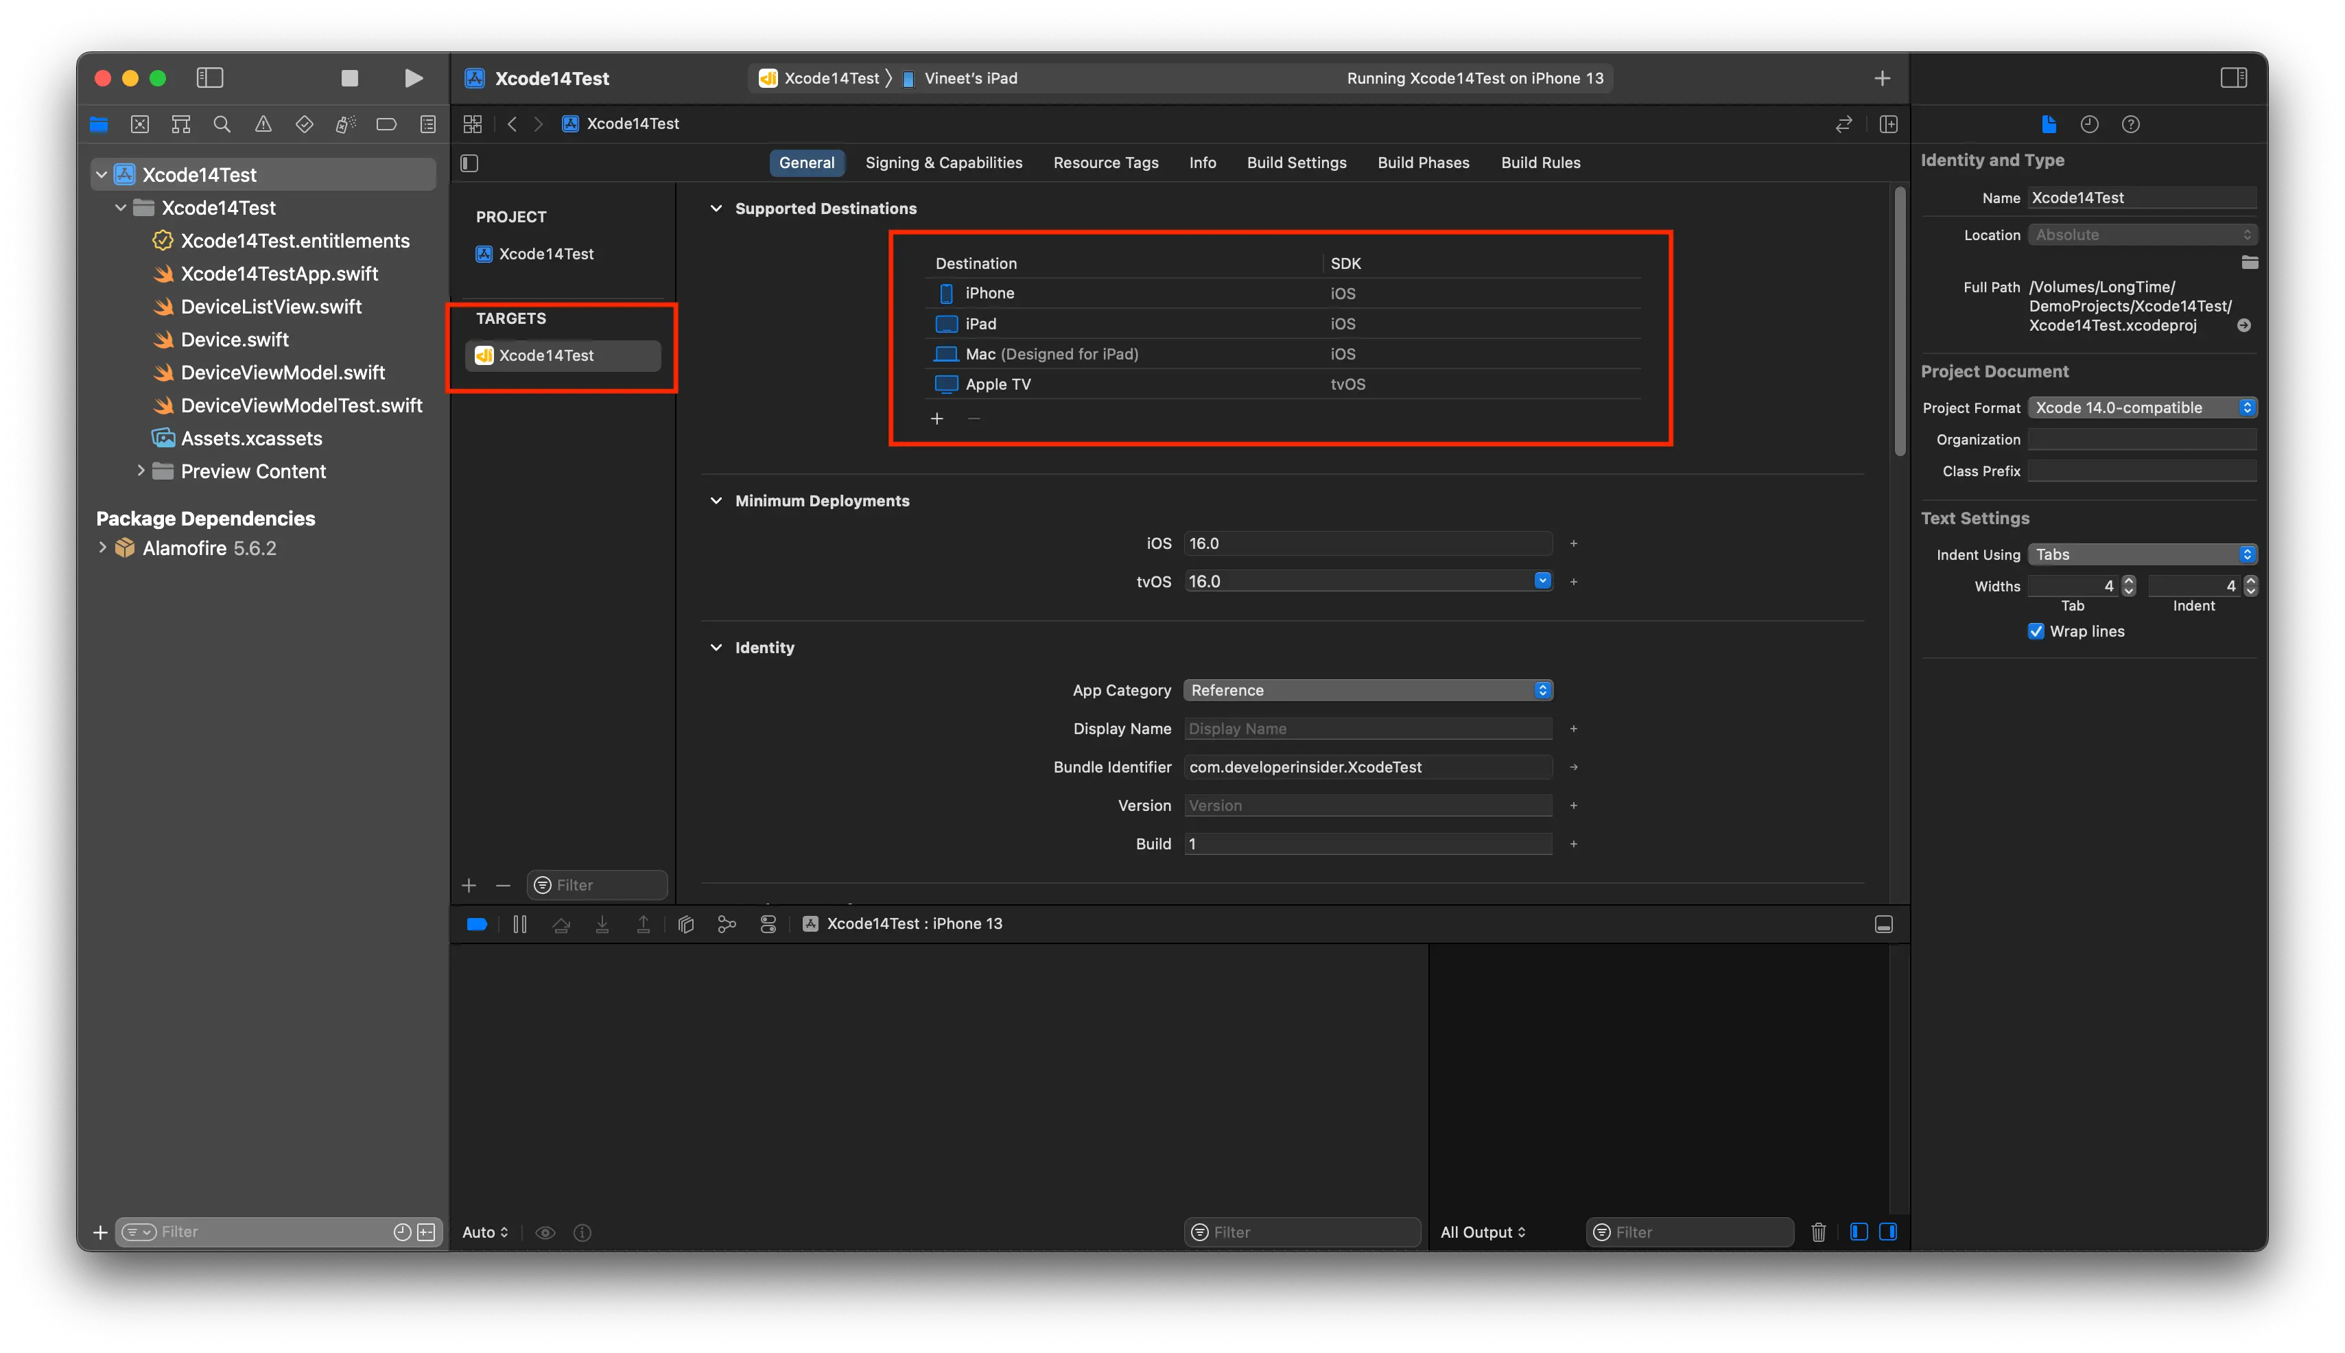Click the navigator toggle icon
The width and height of the screenshot is (2345, 1353).
click(211, 78)
